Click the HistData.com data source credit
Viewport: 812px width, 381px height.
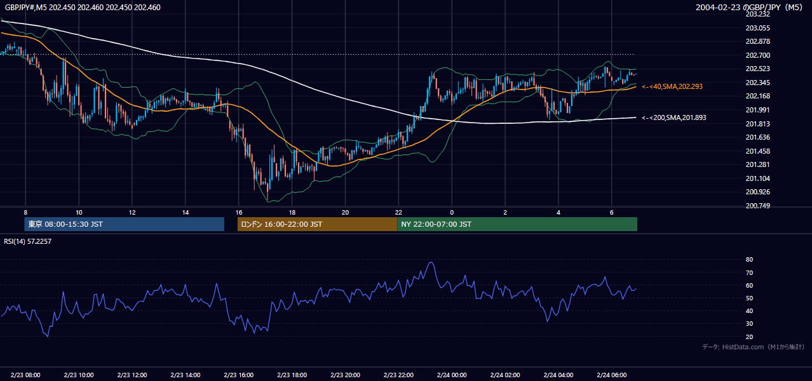(754, 347)
